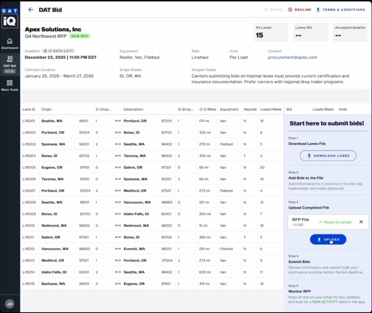372x313 pixels.
Task: Click the route arrow icon in lane L45002
Action: click(x=118, y=132)
